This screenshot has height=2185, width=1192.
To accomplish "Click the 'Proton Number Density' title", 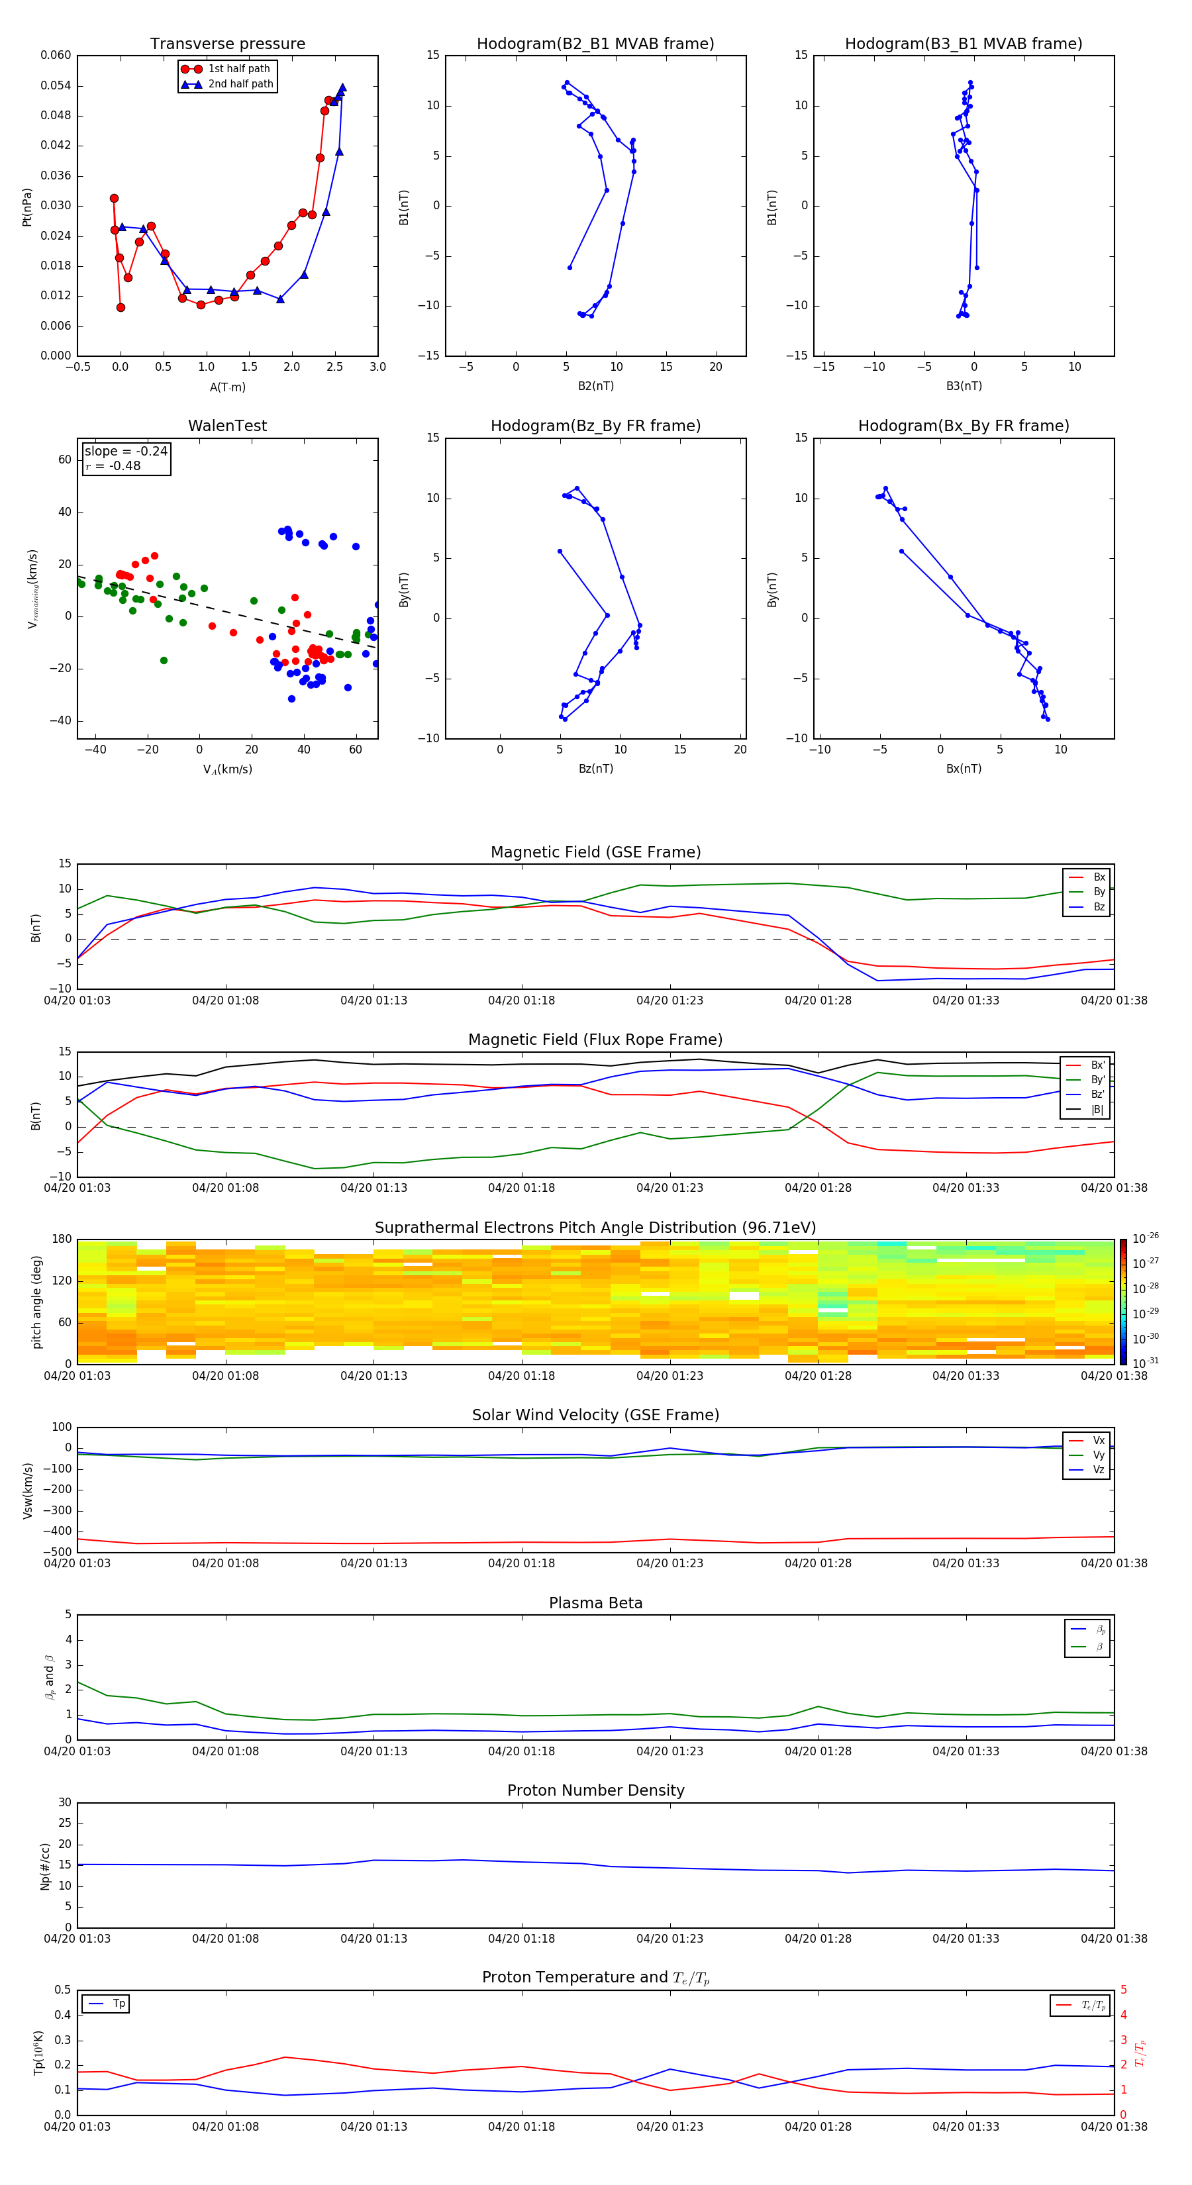I will pyautogui.click(x=595, y=1790).
